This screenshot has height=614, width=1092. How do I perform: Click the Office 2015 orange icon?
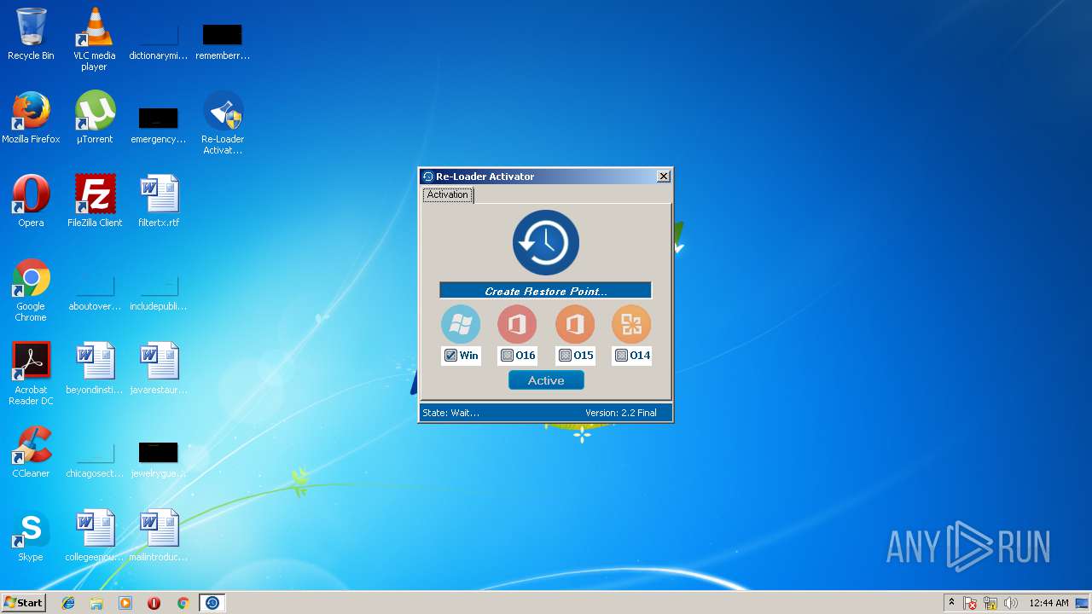pos(575,325)
